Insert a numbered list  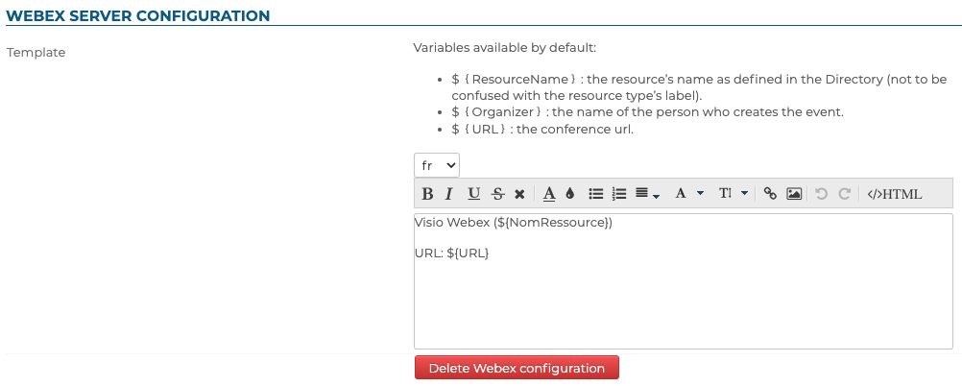(619, 194)
